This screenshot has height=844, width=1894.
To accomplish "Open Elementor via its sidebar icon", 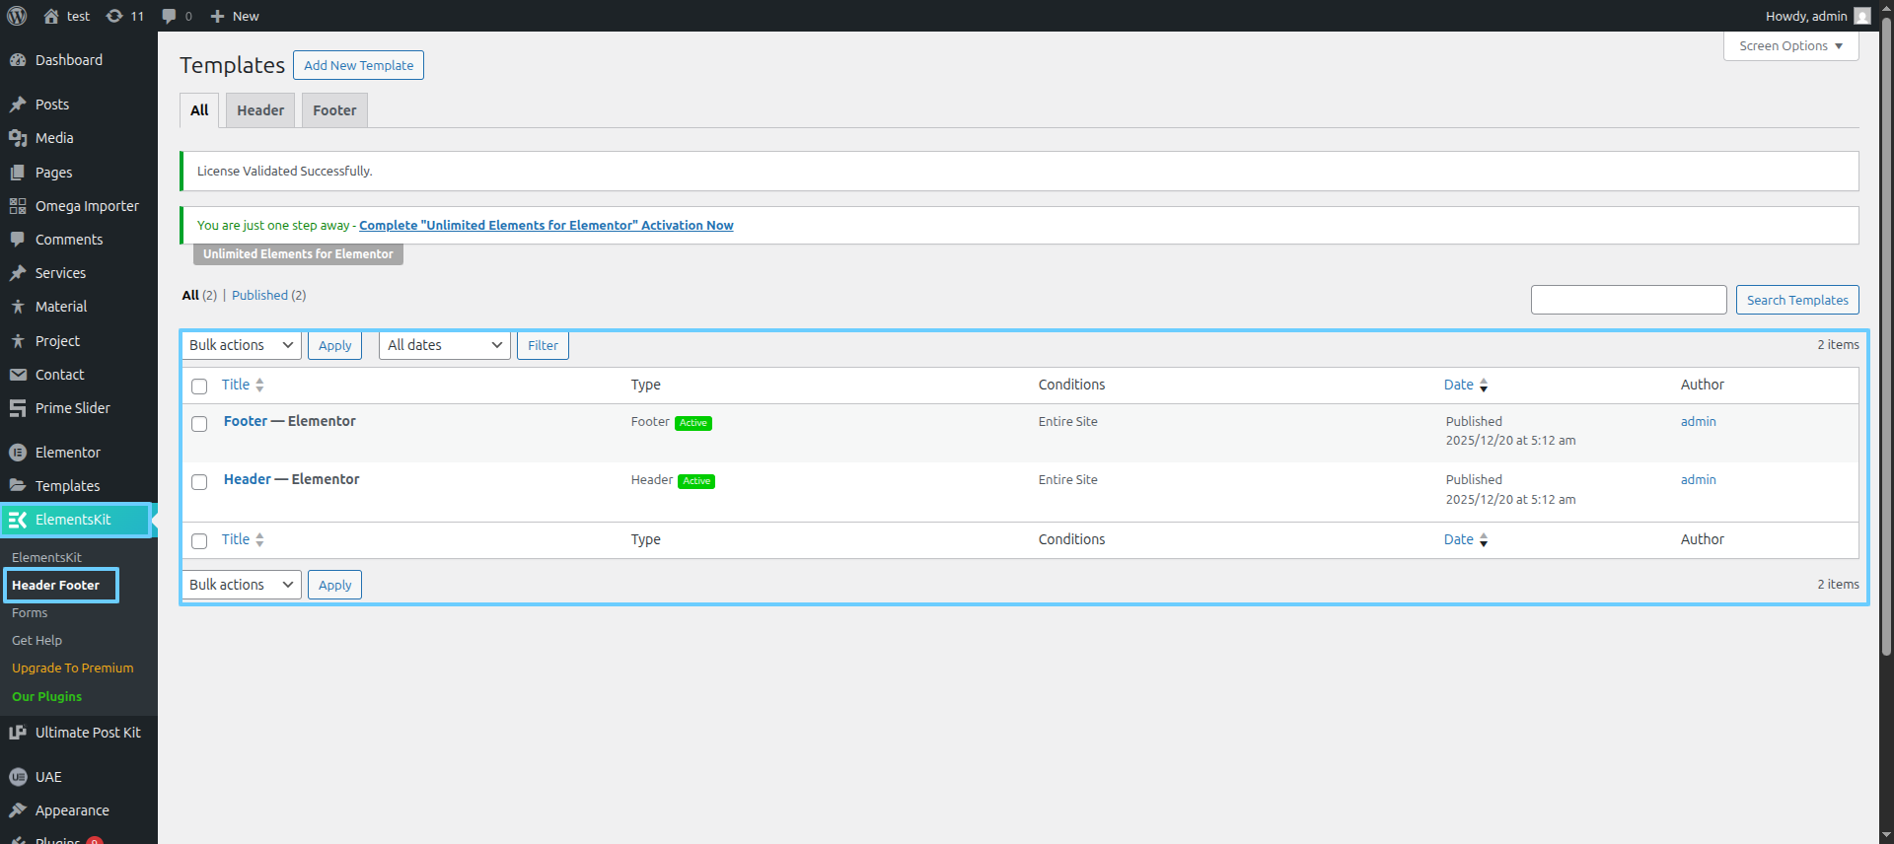I will tap(18, 453).
